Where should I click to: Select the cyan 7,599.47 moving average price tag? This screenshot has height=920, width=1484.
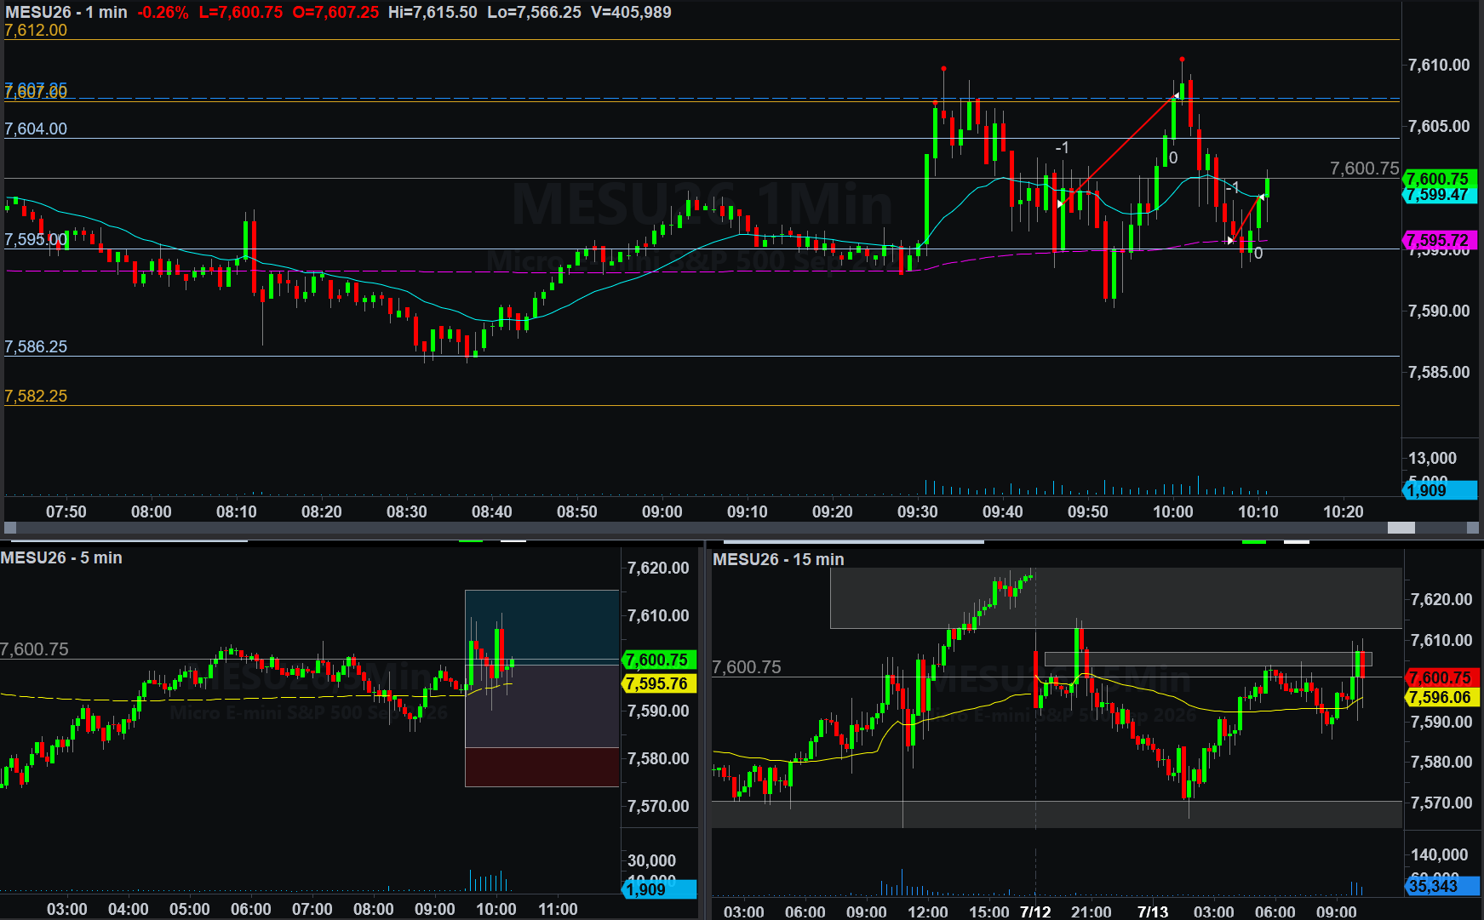pyautogui.click(x=1439, y=195)
